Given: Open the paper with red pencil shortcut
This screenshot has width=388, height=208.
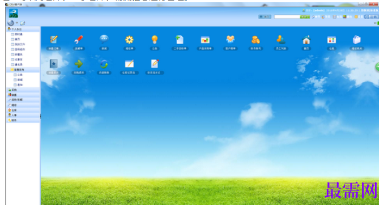Looking at the screenshot, I should 155,63.
